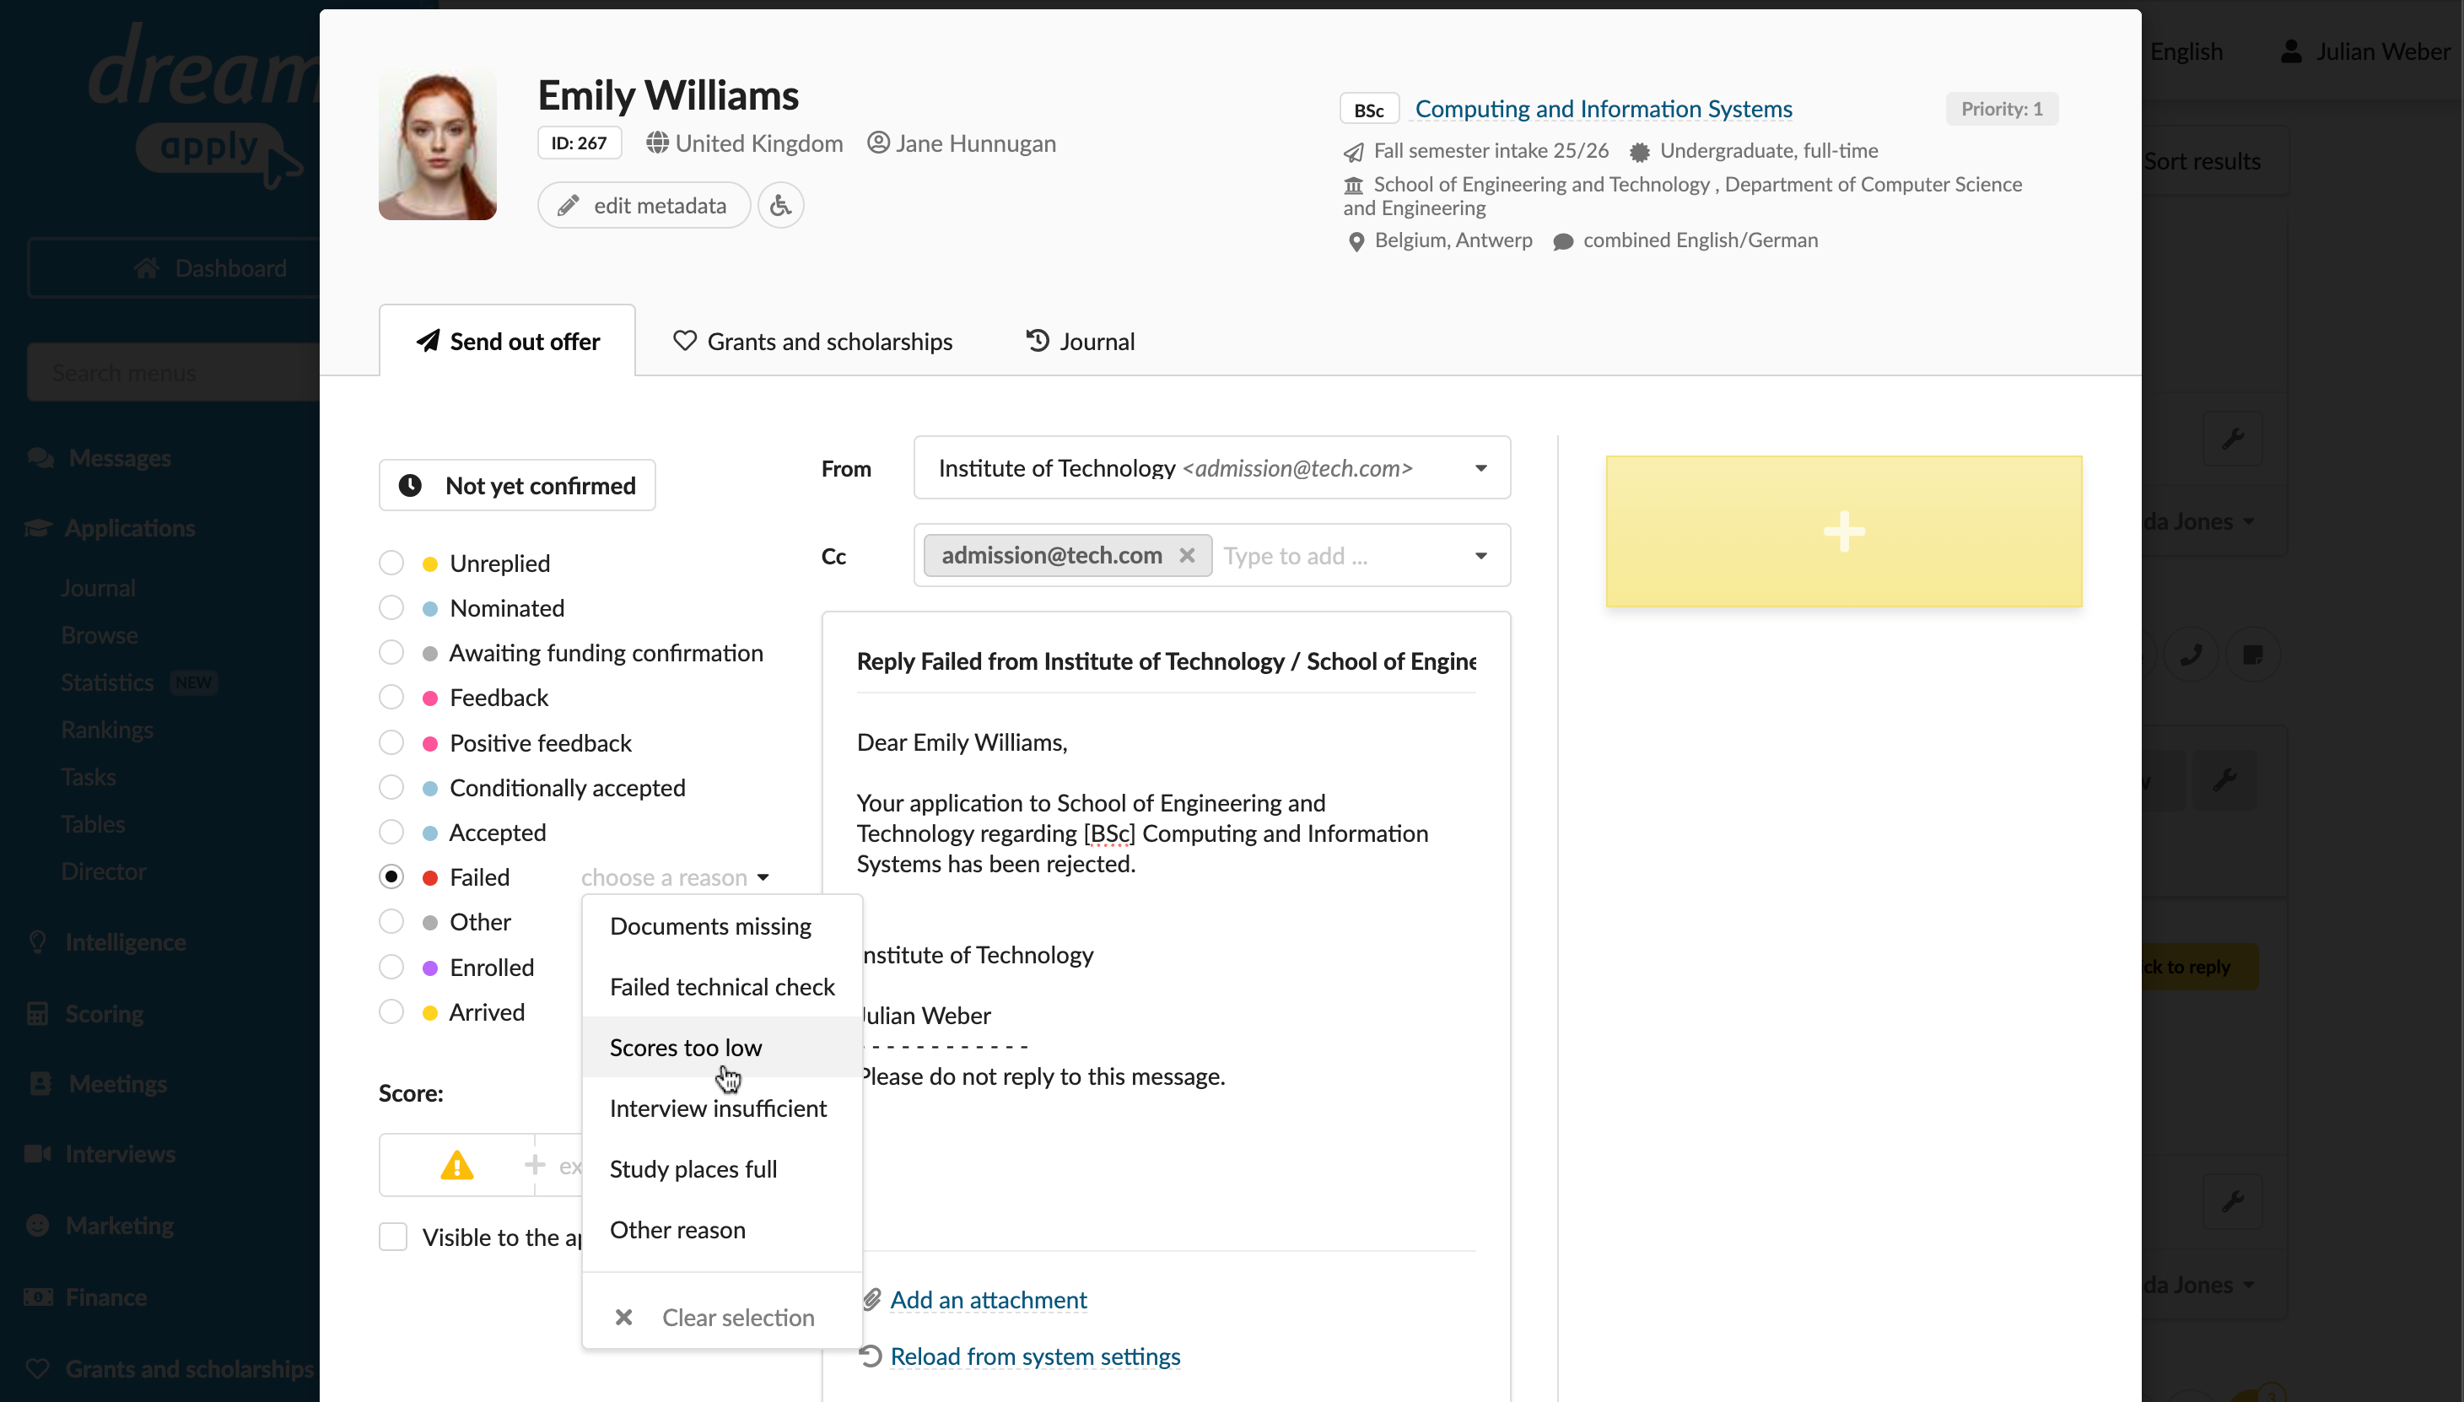
Task: Click the Priority: 1 badge
Action: (2001, 109)
